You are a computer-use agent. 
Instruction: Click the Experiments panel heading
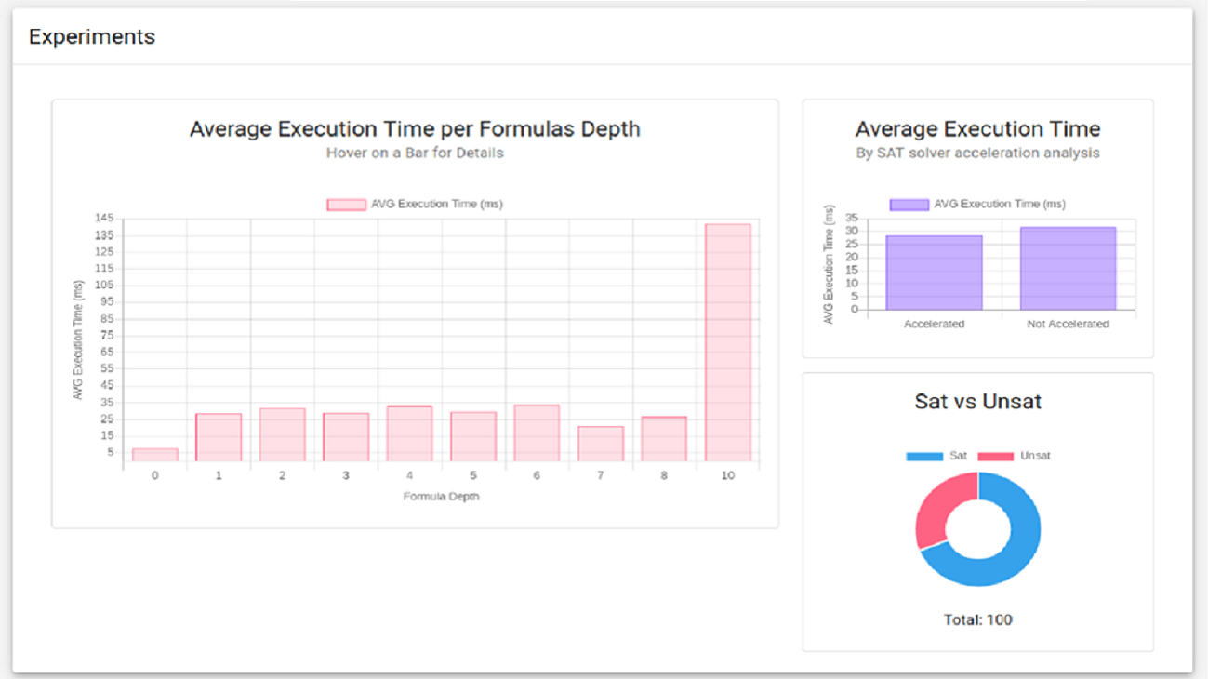pyautogui.click(x=92, y=37)
